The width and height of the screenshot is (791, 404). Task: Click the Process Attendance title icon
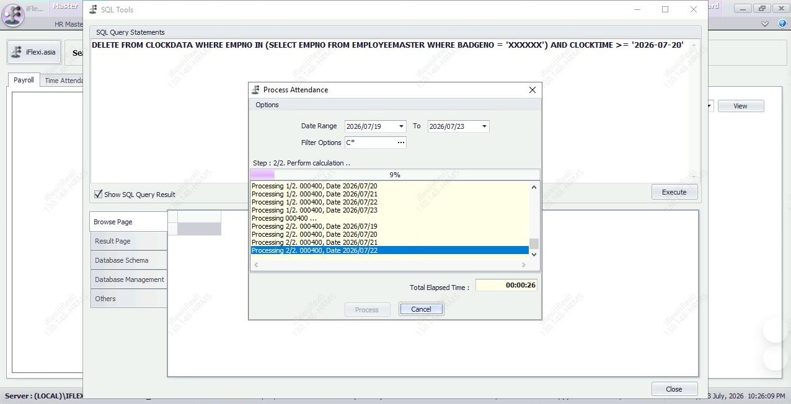point(255,90)
